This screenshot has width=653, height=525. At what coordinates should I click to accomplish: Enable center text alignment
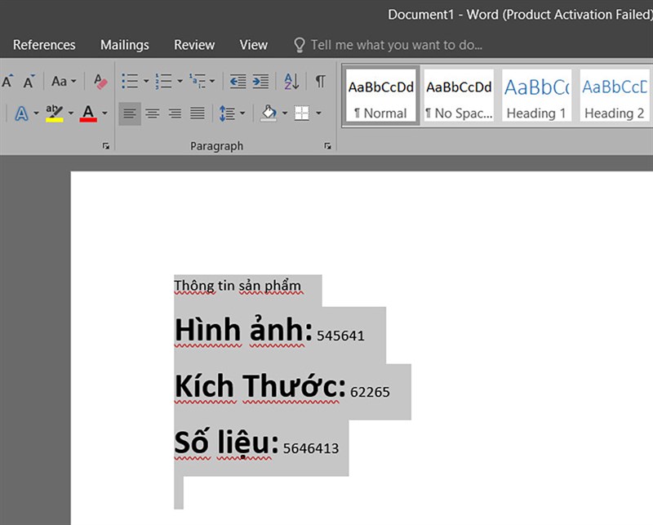153,113
